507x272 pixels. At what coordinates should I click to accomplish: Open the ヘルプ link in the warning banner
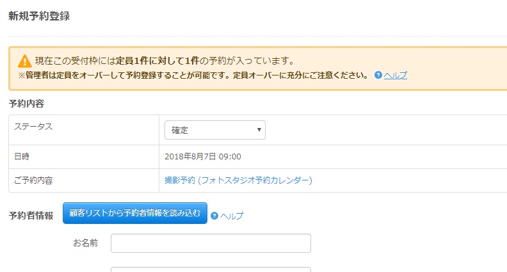pyautogui.click(x=395, y=75)
